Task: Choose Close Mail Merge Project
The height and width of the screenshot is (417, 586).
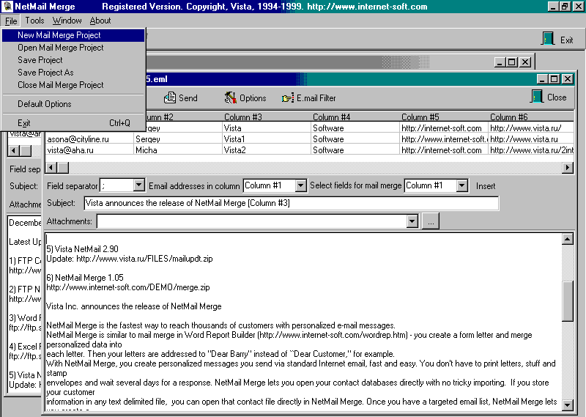Action: 73,85
